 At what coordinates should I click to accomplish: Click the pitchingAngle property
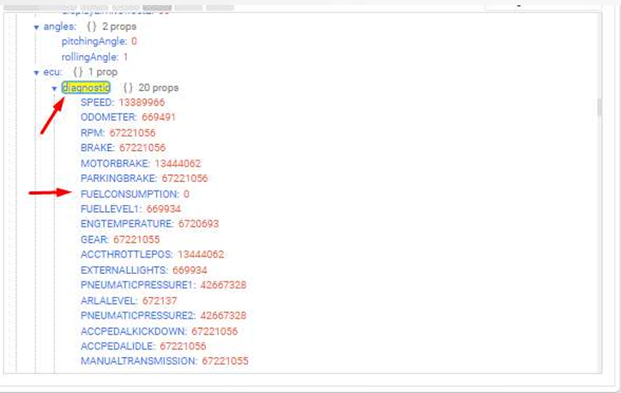(94, 41)
